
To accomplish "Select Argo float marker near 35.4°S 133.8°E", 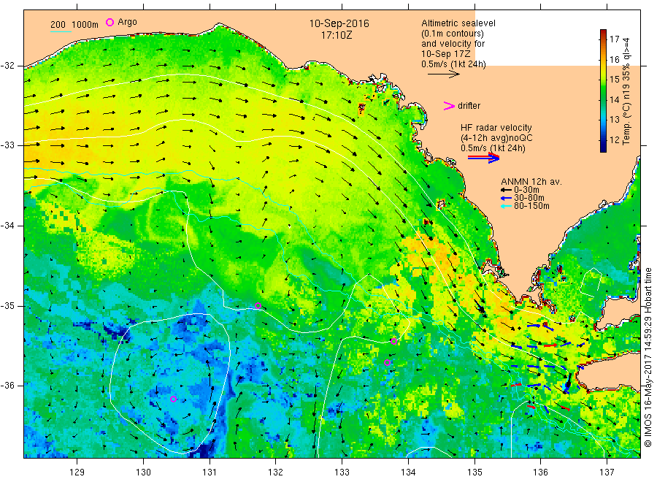I will click(x=394, y=341).
